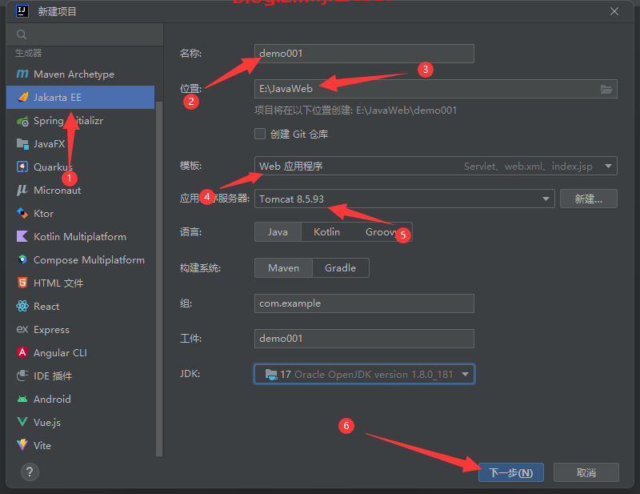Click the IDE plugin plug icon
Image resolution: width=640 pixels, height=494 pixels.
22,376
